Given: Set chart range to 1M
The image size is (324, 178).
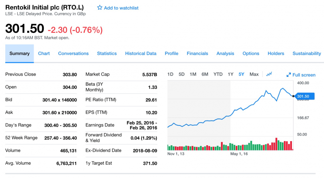Looking at the screenshot, I should 193,74.
